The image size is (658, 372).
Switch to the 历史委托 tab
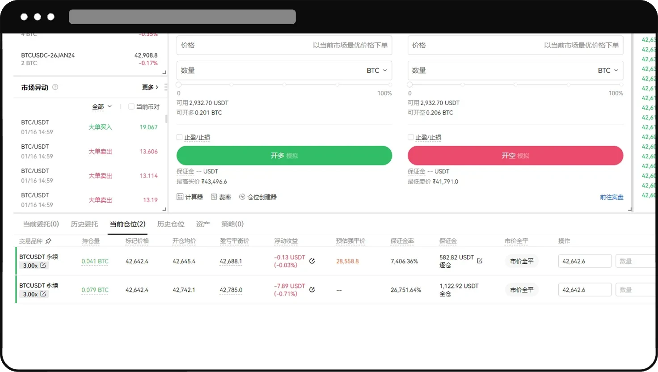pyautogui.click(x=84, y=224)
